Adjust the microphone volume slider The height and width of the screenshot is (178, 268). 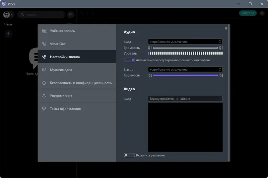(x=185, y=48)
